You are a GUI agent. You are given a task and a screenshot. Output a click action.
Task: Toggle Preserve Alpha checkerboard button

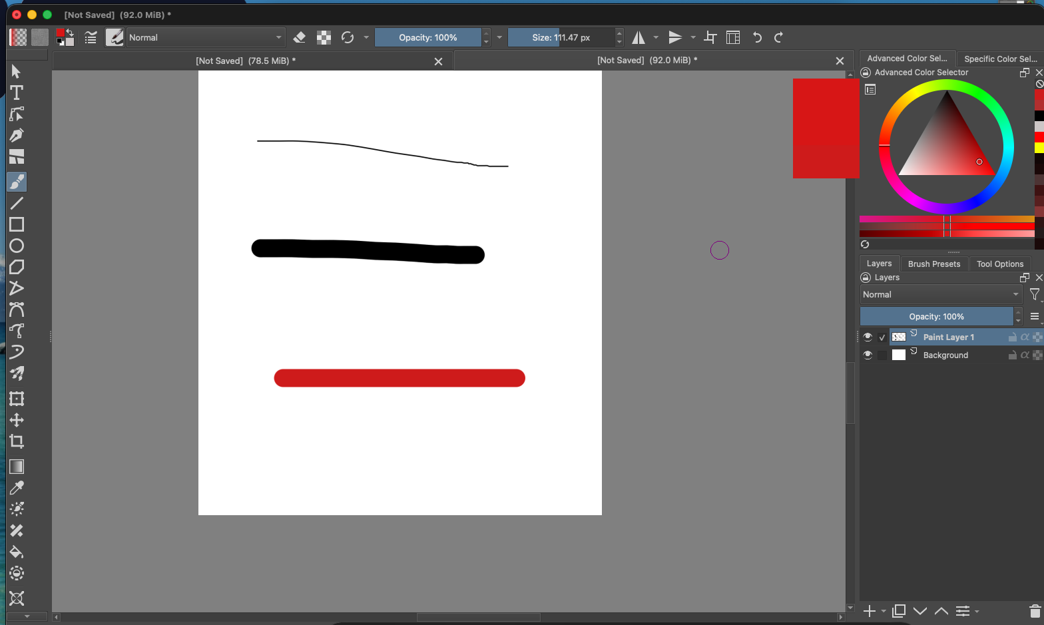324,37
